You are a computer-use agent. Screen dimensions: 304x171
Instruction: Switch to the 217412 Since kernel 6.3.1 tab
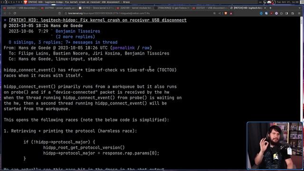[96, 8]
